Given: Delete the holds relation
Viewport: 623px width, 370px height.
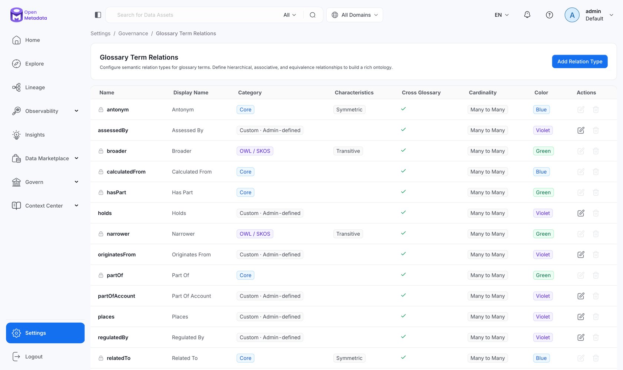Looking at the screenshot, I should pos(596,213).
